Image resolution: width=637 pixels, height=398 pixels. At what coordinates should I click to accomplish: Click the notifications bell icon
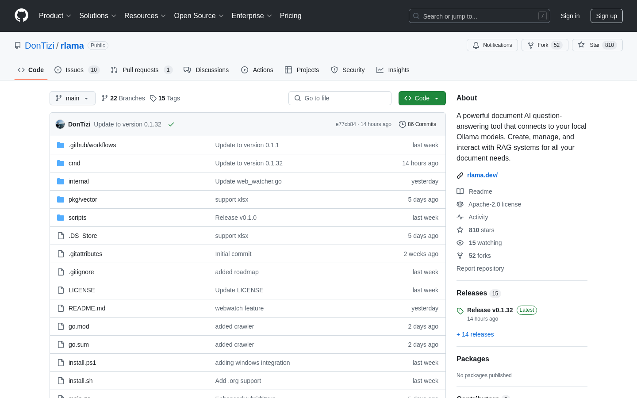click(476, 45)
